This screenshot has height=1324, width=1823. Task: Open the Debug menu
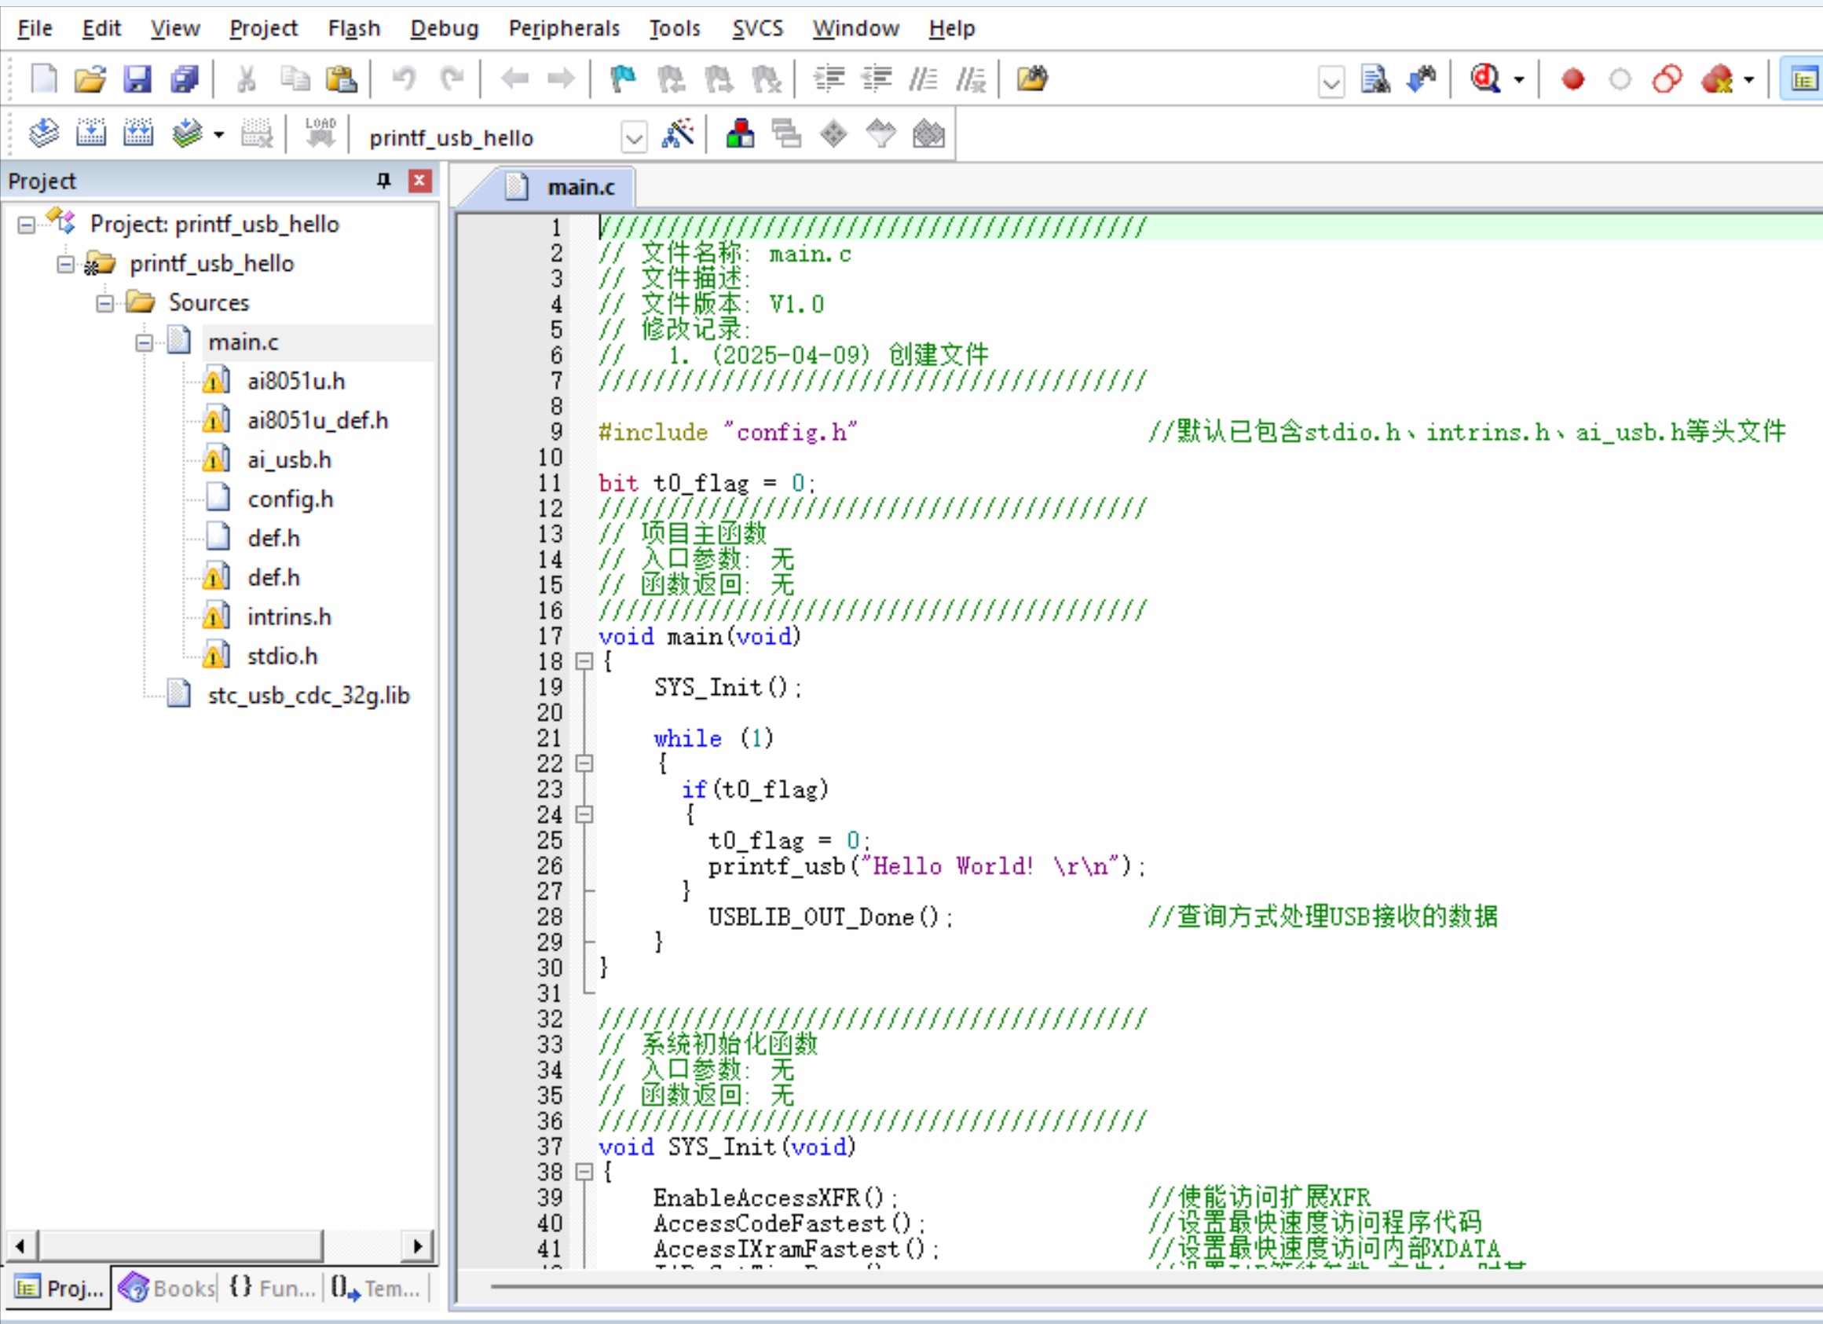(x=444, y=29)
